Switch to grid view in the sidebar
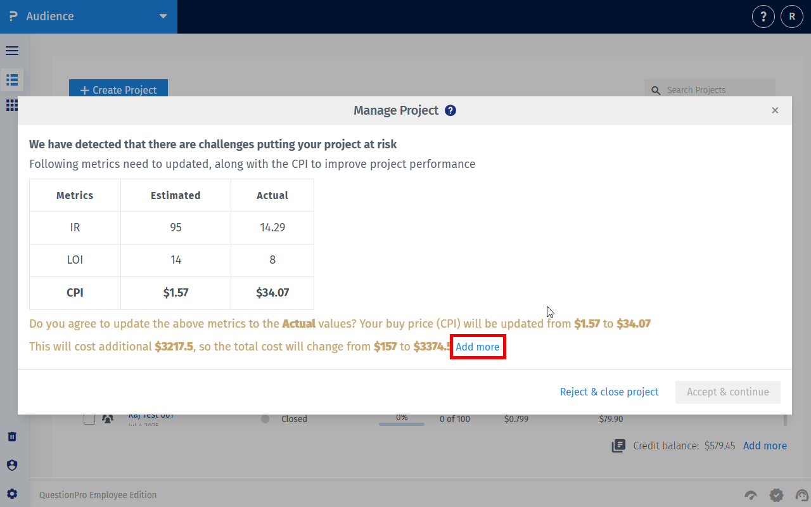Image resolution: width=811 pixels, height=507 pixels. click(x=11, y=105)
